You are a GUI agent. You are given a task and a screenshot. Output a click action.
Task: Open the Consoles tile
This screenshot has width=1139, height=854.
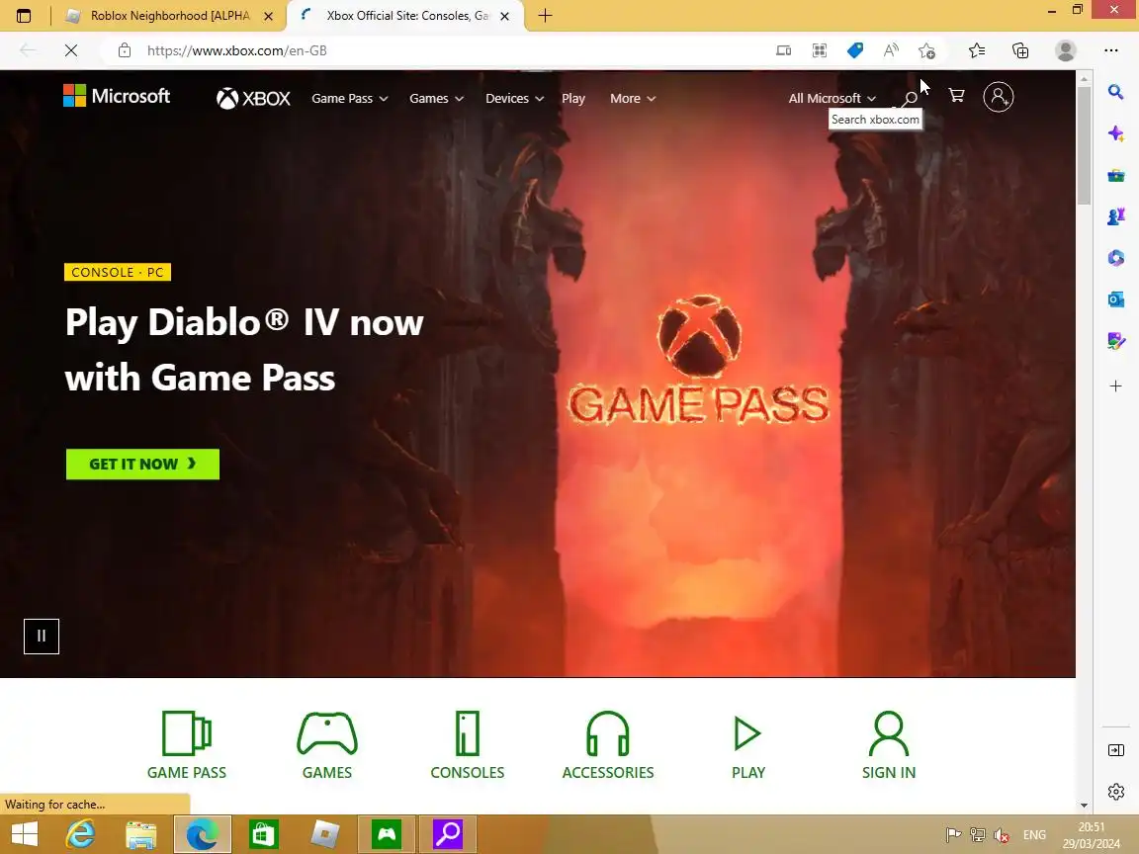467,745
